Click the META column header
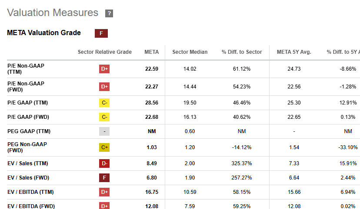360x209 pixels. pyautogui.click(x=152, y=52)
